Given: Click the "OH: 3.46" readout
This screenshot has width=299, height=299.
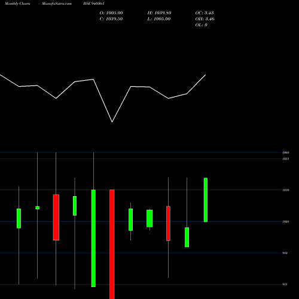Looking at the screenshot, I should (205, 19).
